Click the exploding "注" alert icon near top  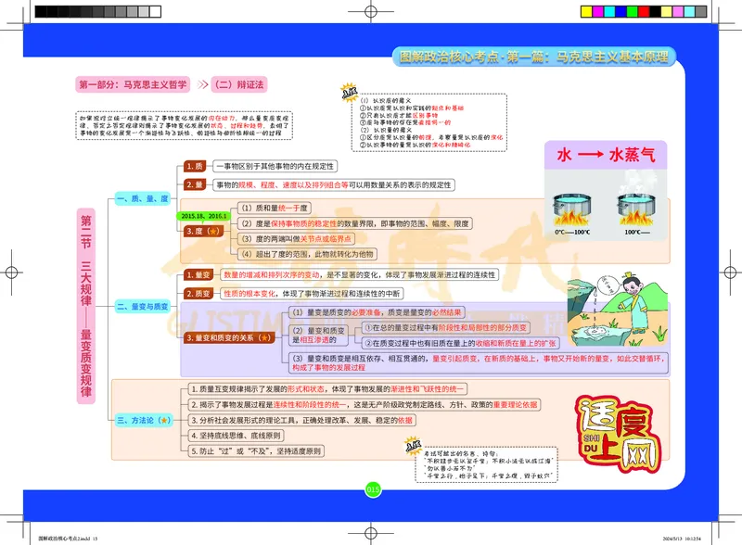click(350, 95)
